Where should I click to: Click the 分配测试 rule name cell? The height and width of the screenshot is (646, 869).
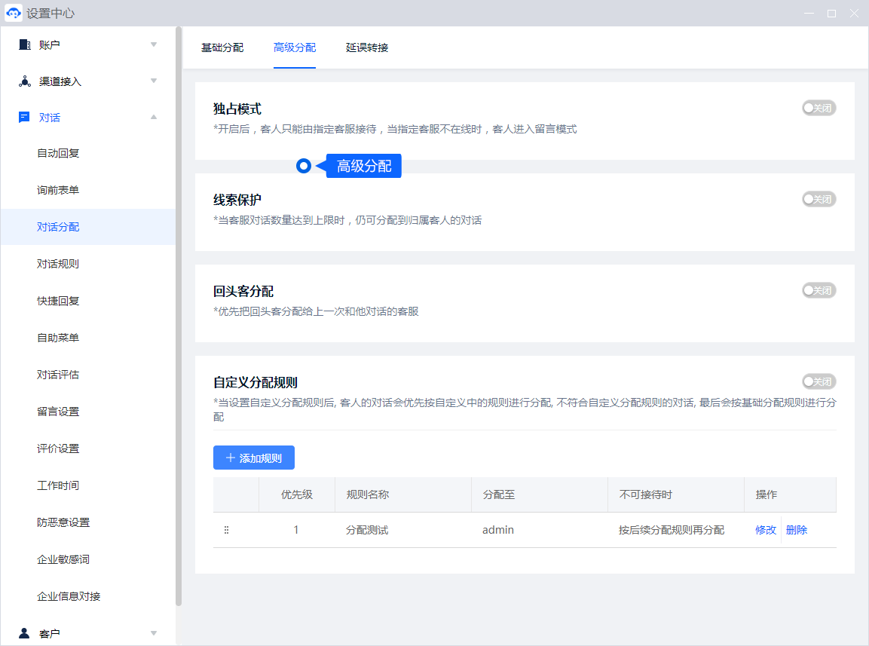click(x=367, y=530)
